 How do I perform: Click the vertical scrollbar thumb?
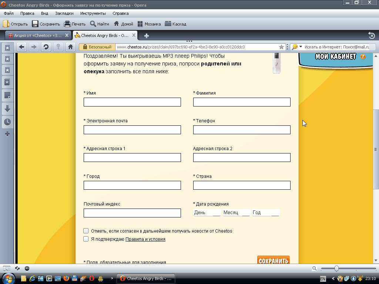click(376, 149)
